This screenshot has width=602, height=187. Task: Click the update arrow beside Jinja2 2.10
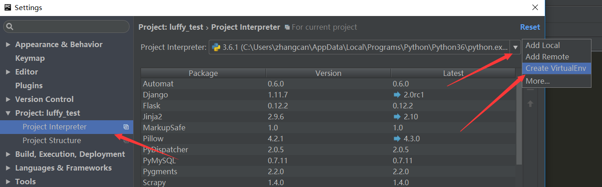[x=396, y=117]
